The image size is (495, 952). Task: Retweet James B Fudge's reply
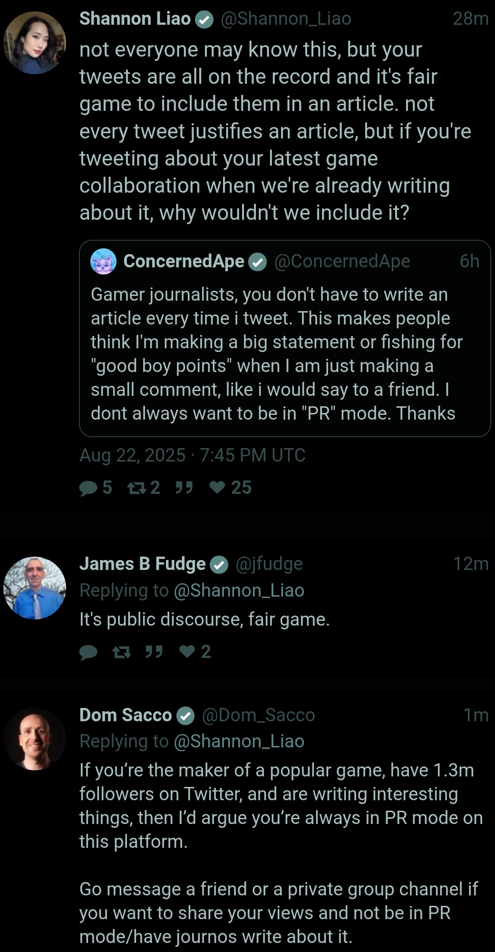pyautogui.click(x=121, y=652)
